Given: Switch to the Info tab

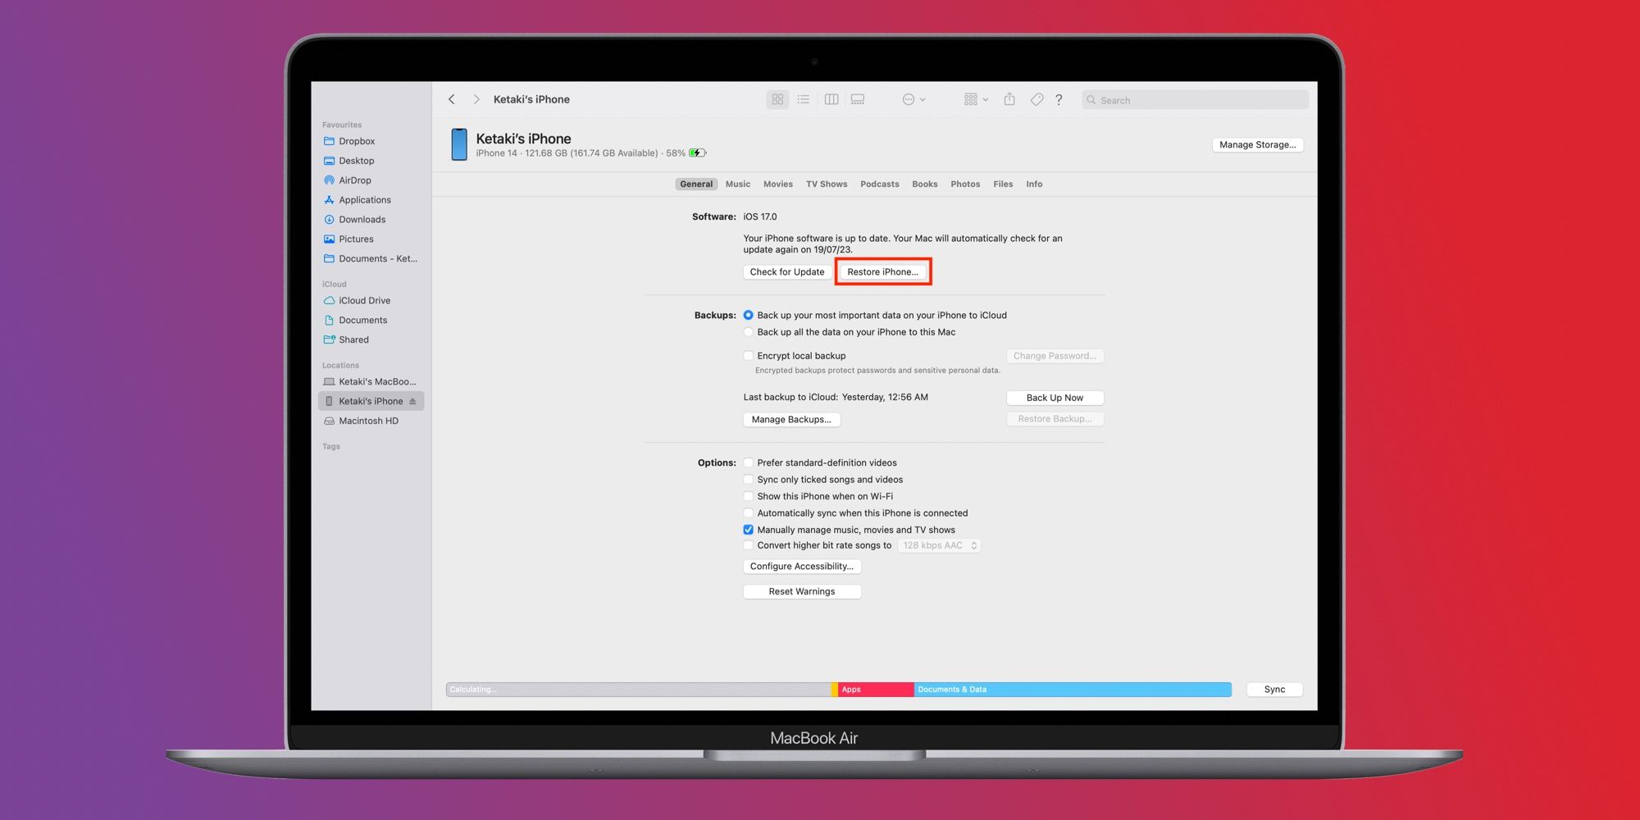Looking at the screenshot, I should pos(1034,184).
